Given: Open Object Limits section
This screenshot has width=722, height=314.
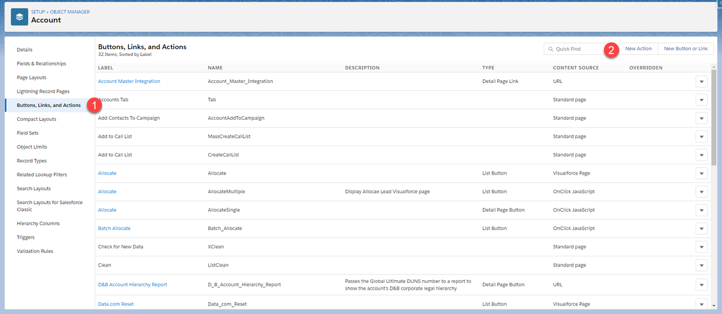Looking at the screenshot, I should tap(32, 147).
